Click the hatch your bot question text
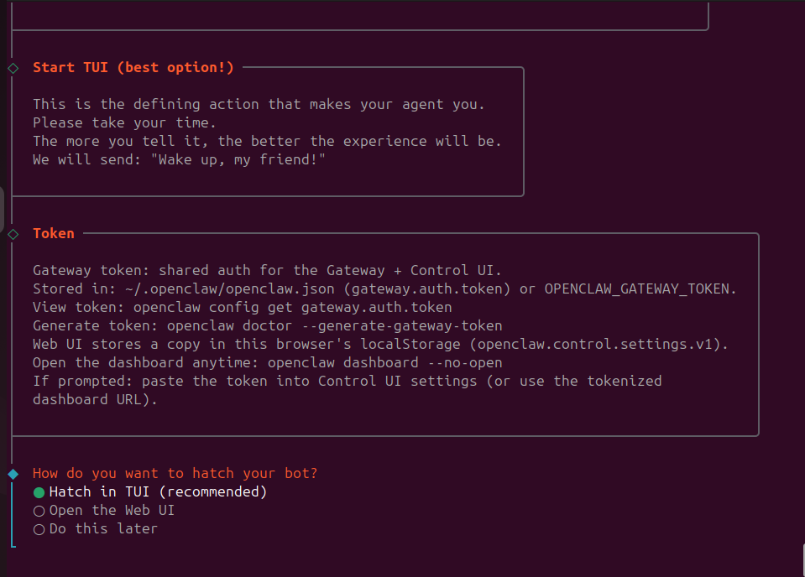The image size is (805, 577). point(175,474)
